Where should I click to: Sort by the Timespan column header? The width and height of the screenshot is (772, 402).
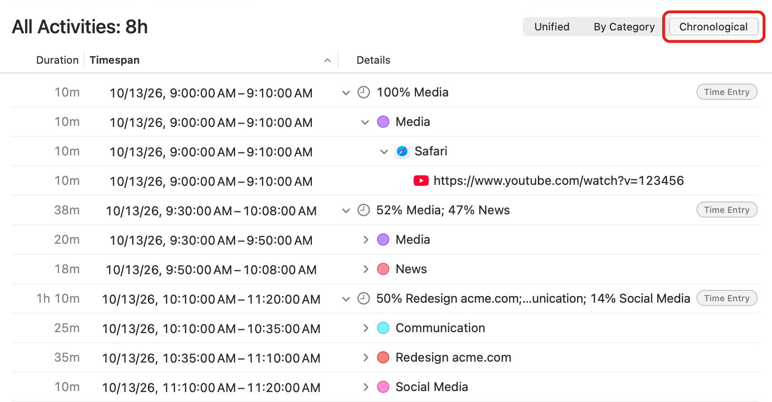click(x=115, y=60)
